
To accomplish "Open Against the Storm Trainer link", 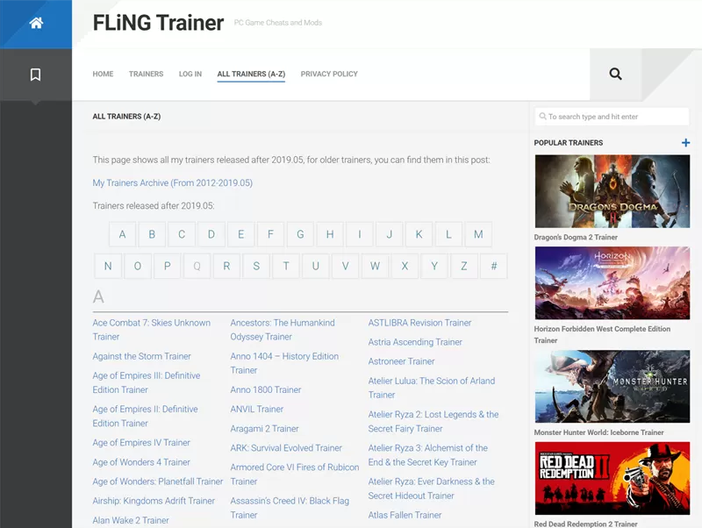I will [x=141, y=356].
